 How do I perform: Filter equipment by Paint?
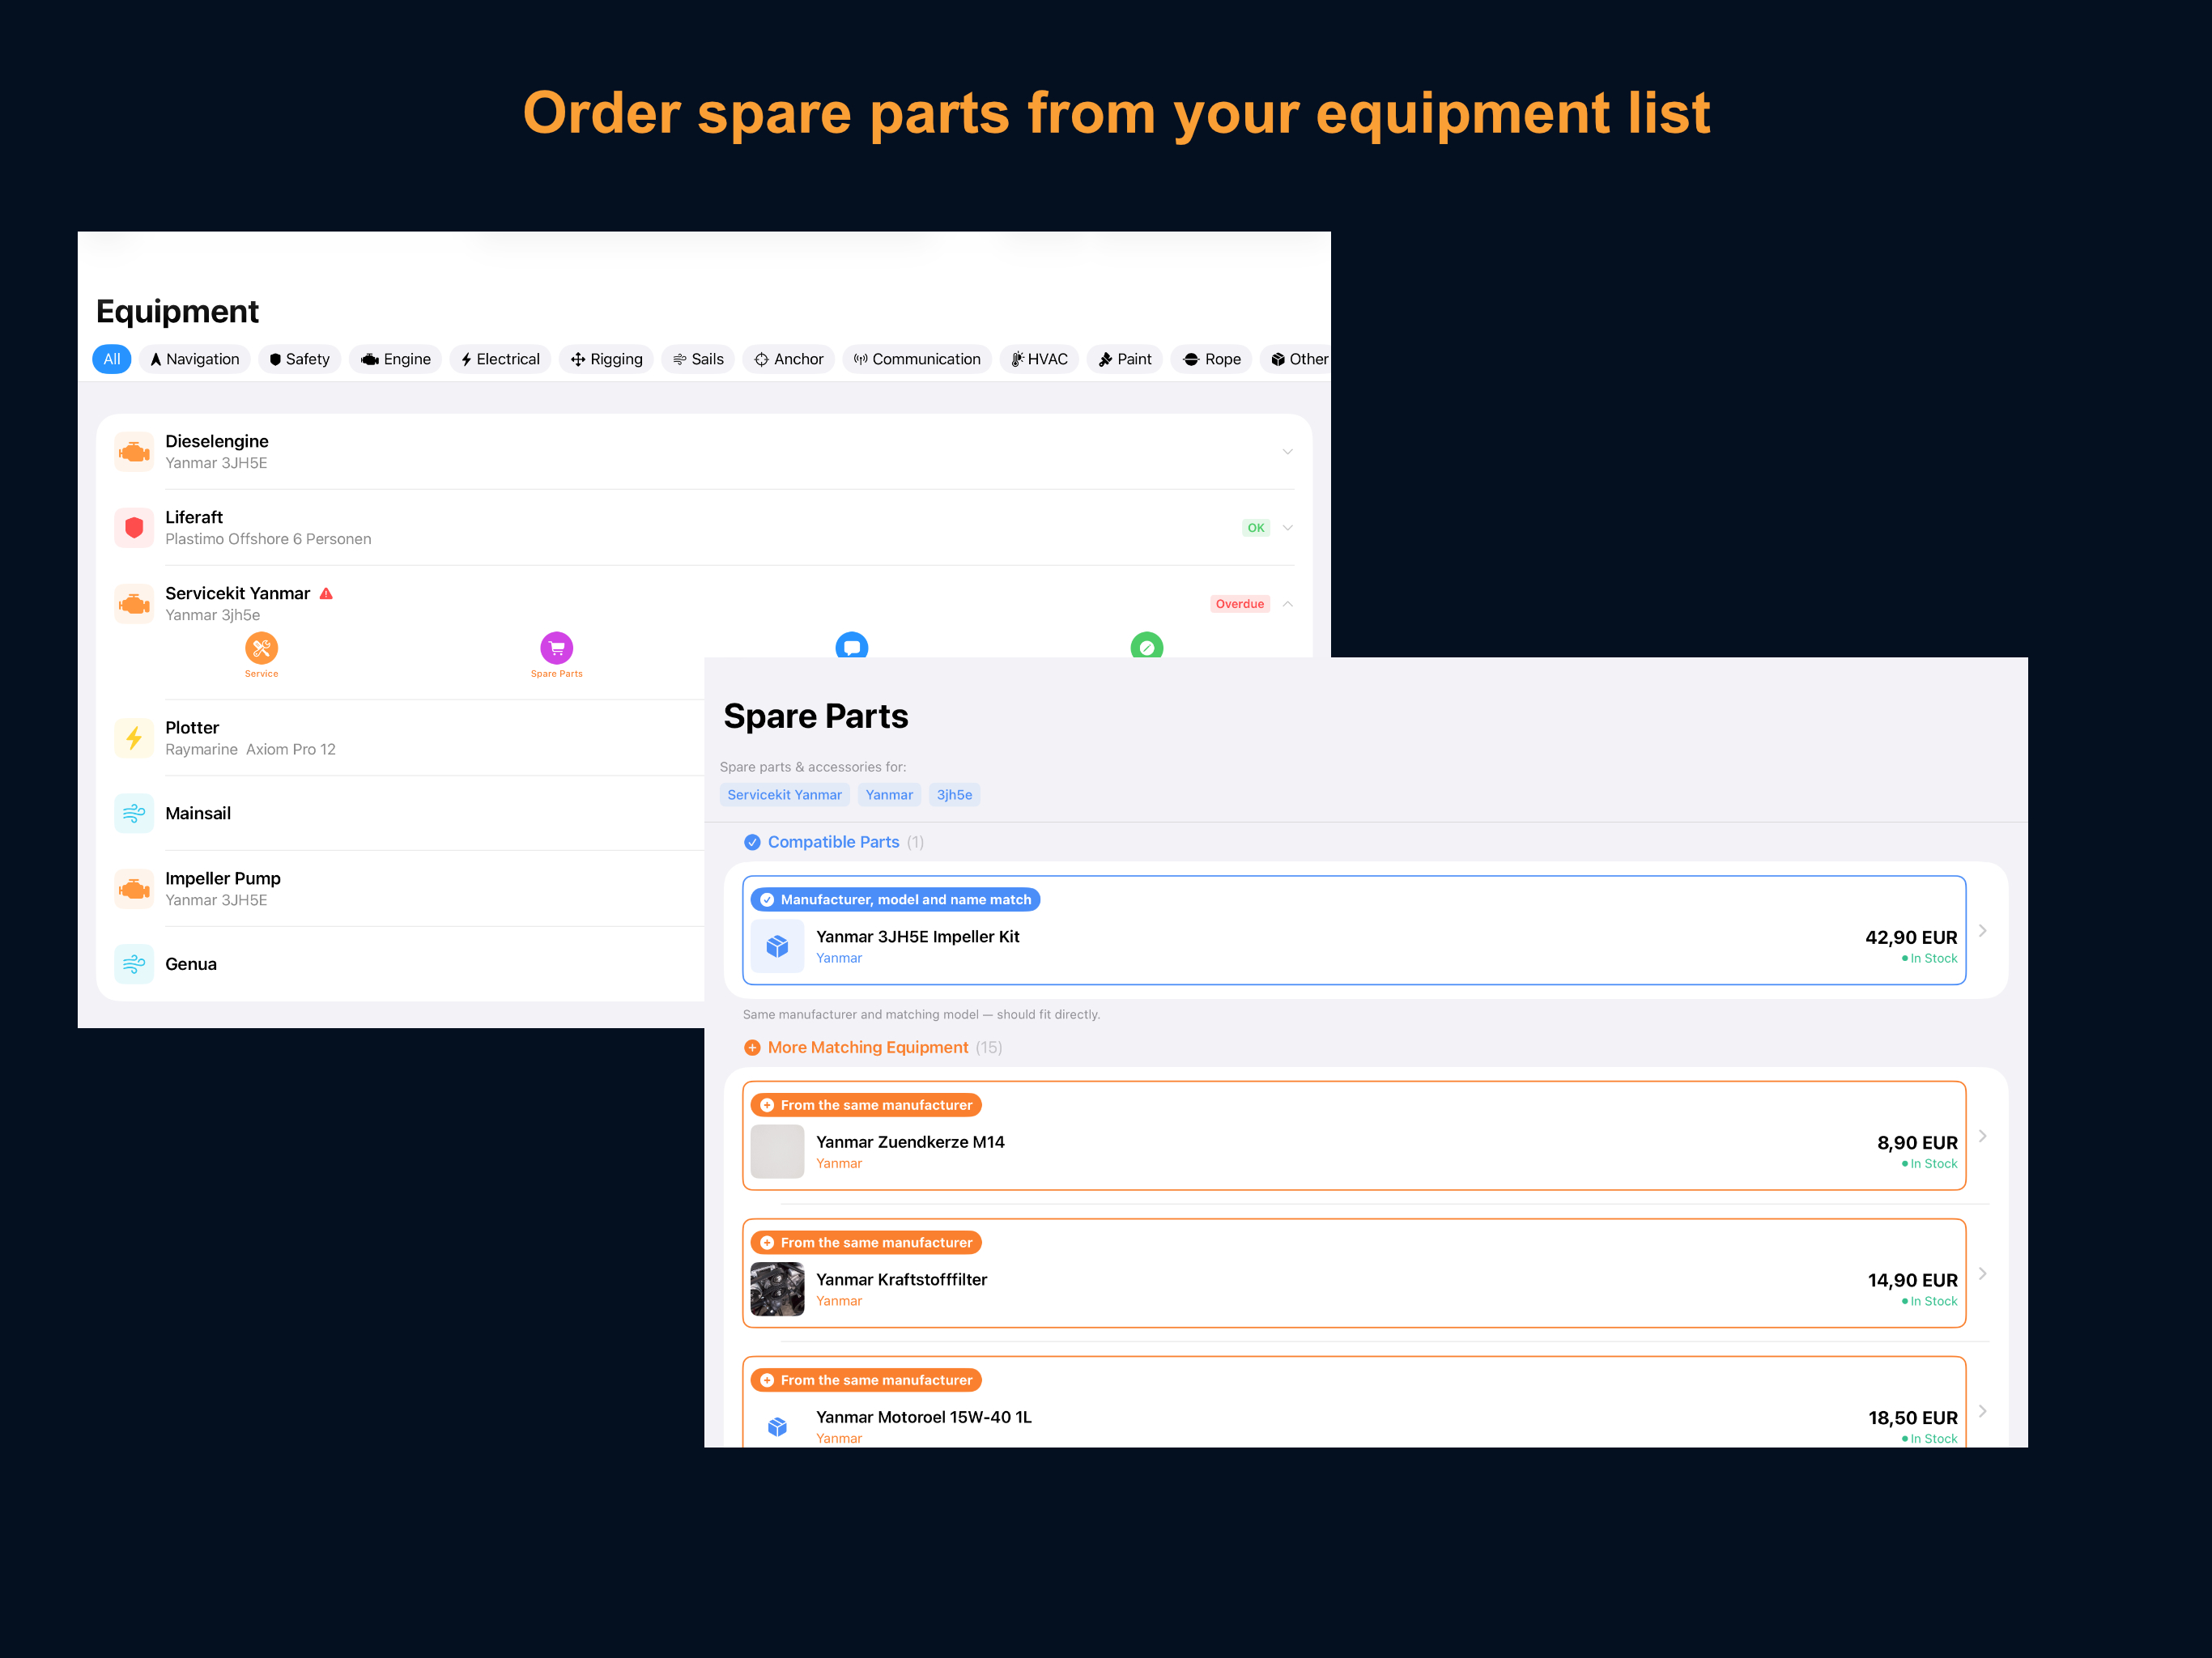(x=1125, y=359)
